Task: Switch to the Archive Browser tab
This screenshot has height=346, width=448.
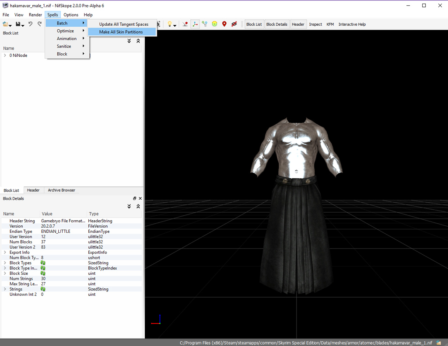Action: click(61, 190)
